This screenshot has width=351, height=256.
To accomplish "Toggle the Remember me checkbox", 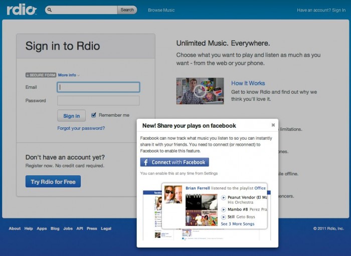I will pos(94,115).
